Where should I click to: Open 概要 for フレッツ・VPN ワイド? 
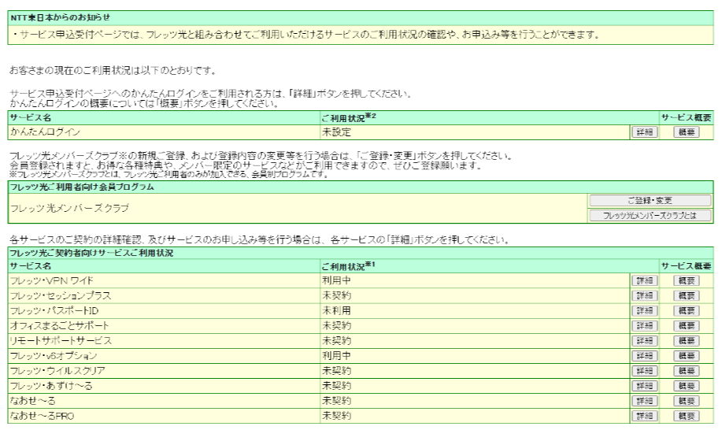point(687,281)
